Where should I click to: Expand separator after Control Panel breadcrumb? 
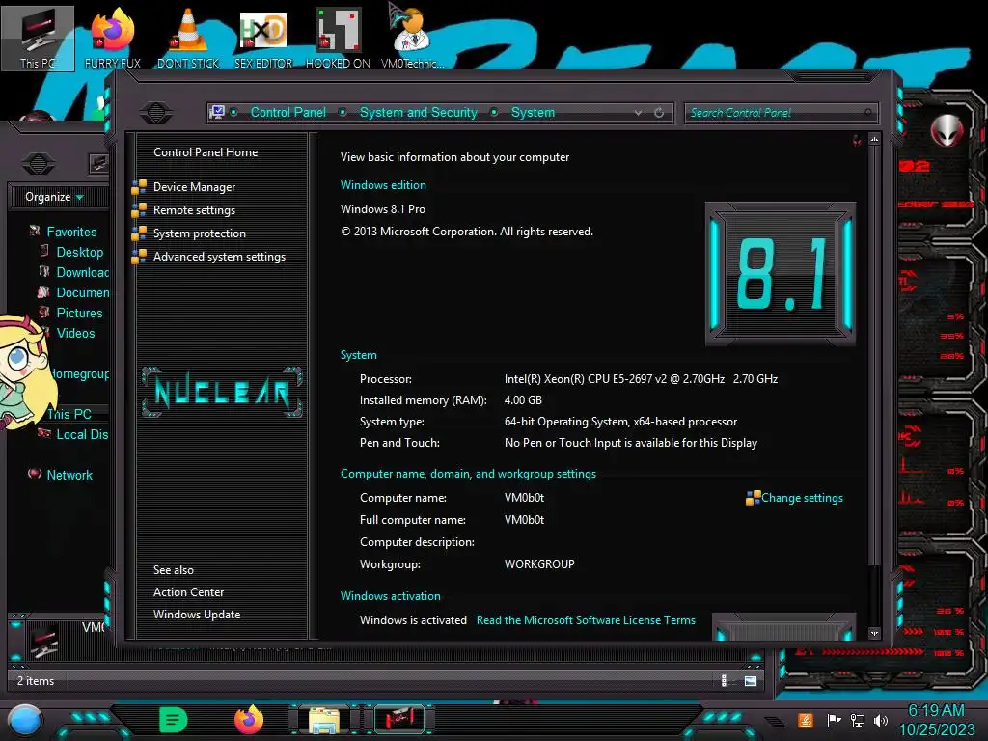(343, 112)
